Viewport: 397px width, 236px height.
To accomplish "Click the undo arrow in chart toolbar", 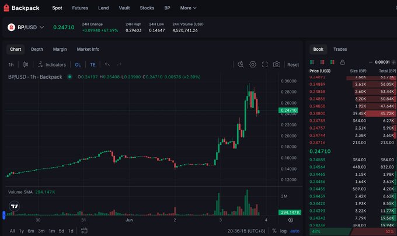I will [107, 65].
